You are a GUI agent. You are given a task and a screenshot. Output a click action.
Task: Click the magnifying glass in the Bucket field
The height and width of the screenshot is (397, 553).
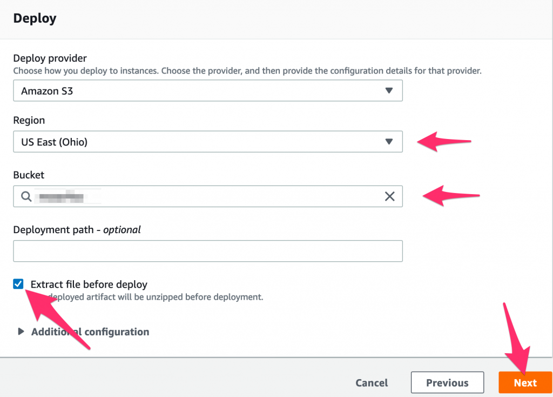pyautogui.click(x=26, y=196)
